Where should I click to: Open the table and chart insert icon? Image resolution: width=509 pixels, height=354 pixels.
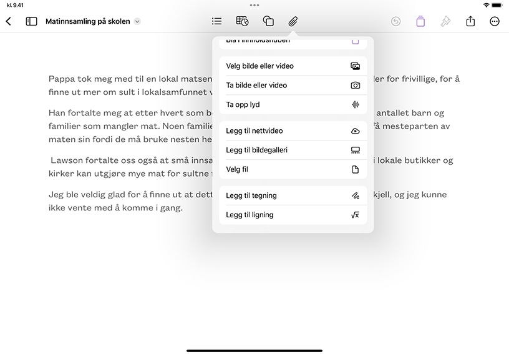pyautogui.click(x=242, y=21)
